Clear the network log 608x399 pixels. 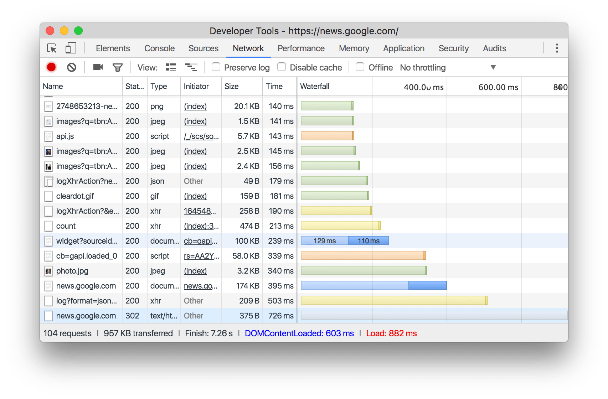[x=72, y=67]
